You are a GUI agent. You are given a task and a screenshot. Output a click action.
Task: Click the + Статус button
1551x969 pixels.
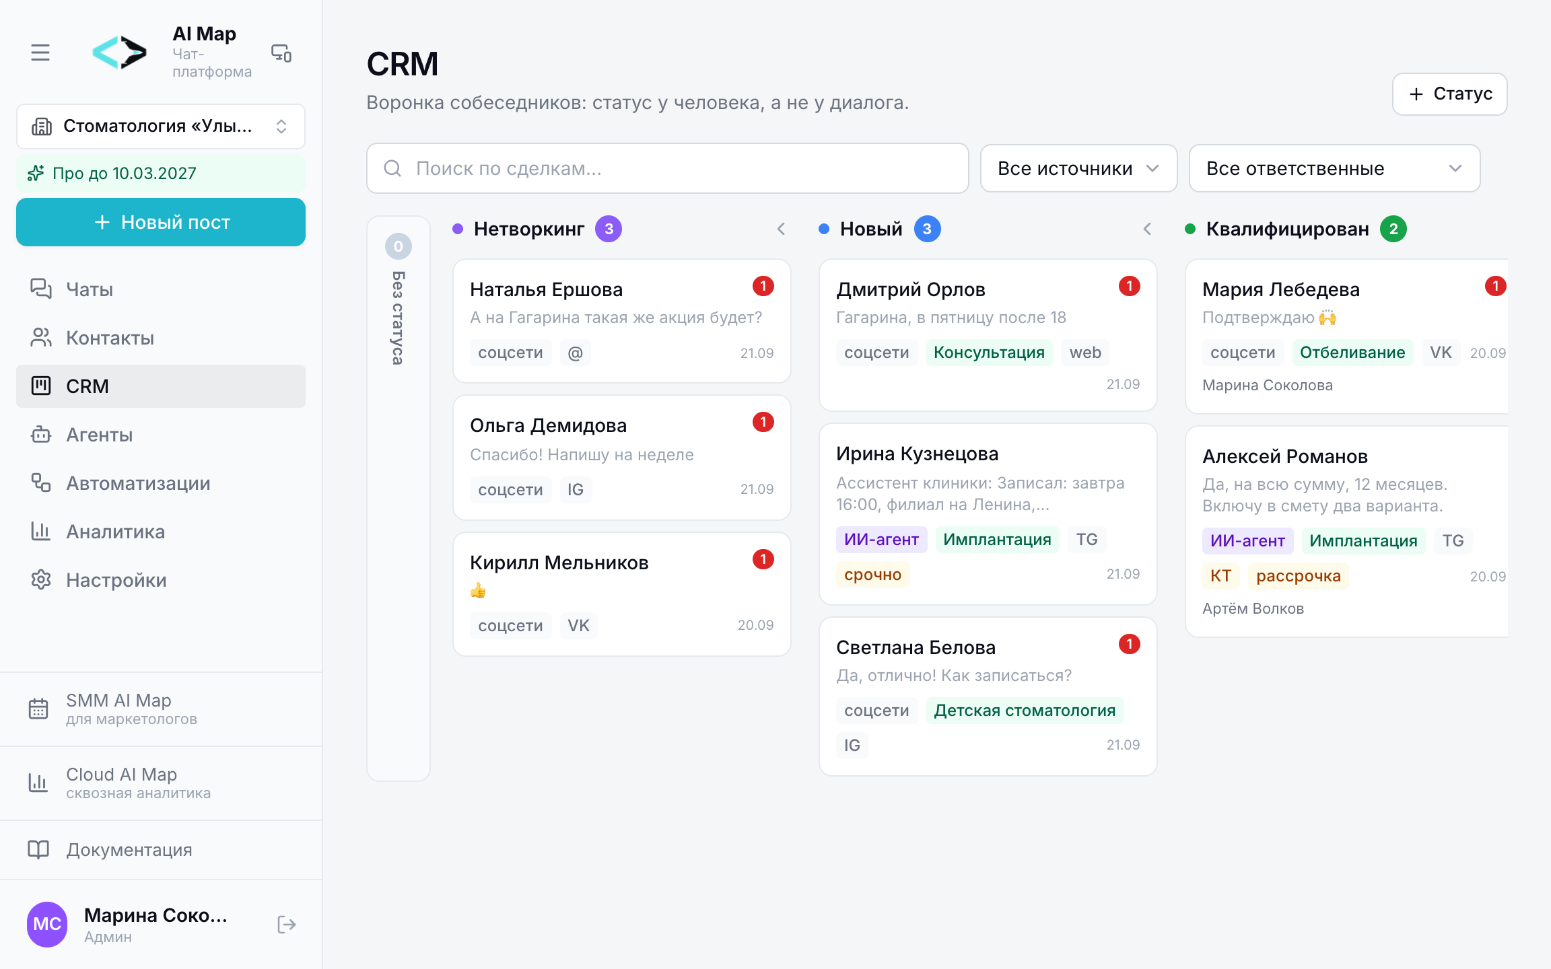(x=1449, y=94)
